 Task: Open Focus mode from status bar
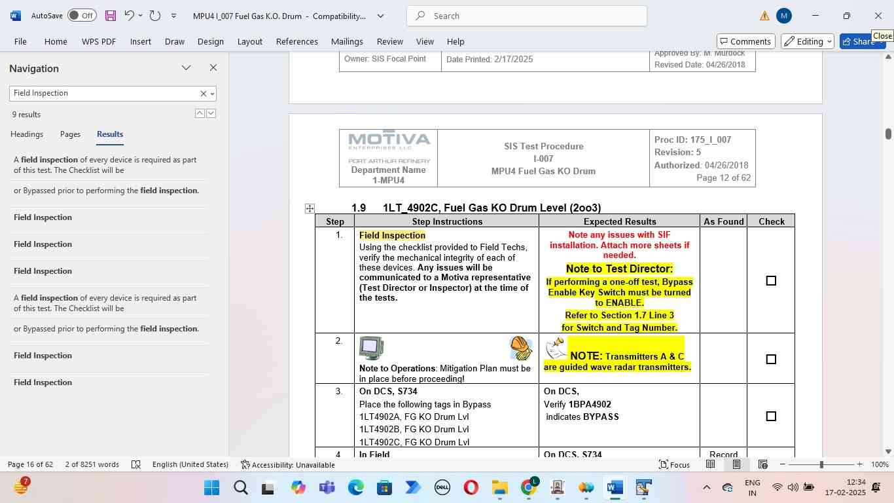coord(674,464)
